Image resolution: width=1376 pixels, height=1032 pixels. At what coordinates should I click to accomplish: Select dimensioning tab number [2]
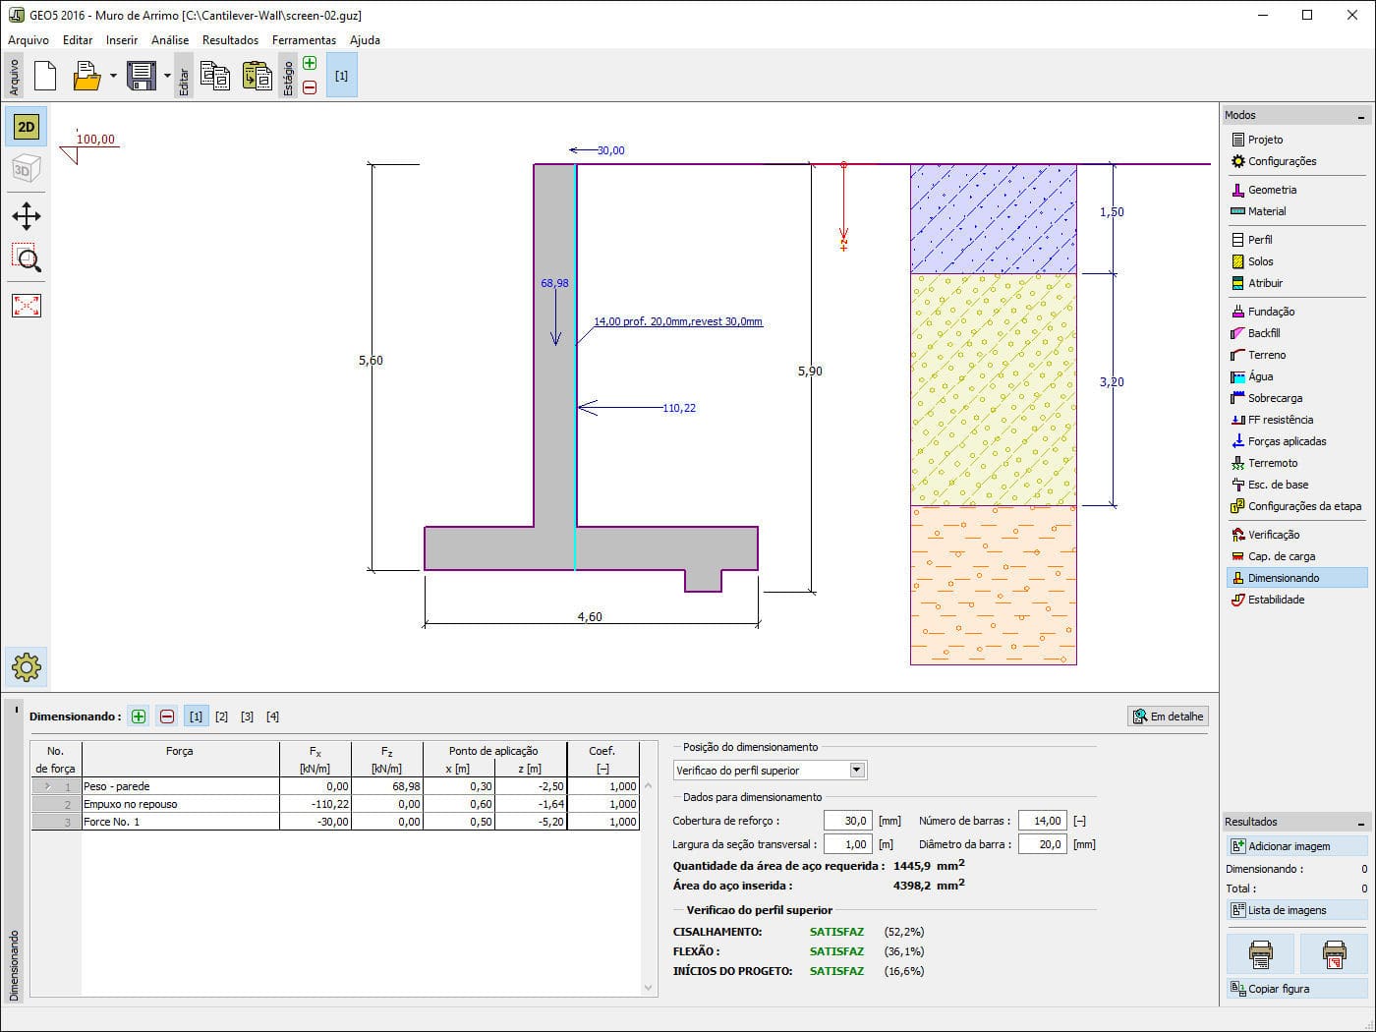221,717
